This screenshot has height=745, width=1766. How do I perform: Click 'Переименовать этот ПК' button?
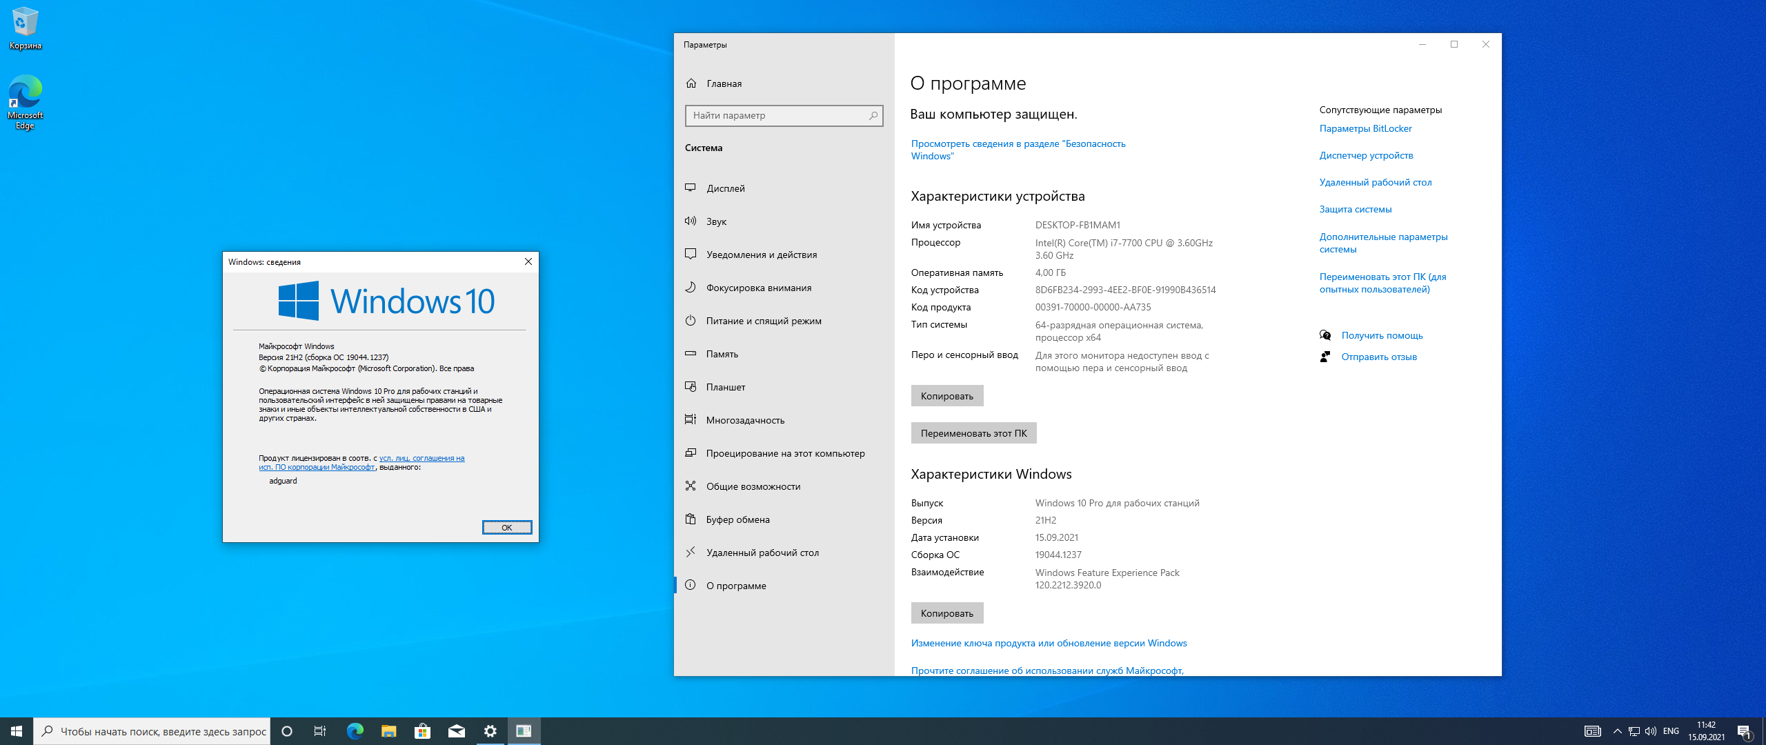[x=973, y=433]
